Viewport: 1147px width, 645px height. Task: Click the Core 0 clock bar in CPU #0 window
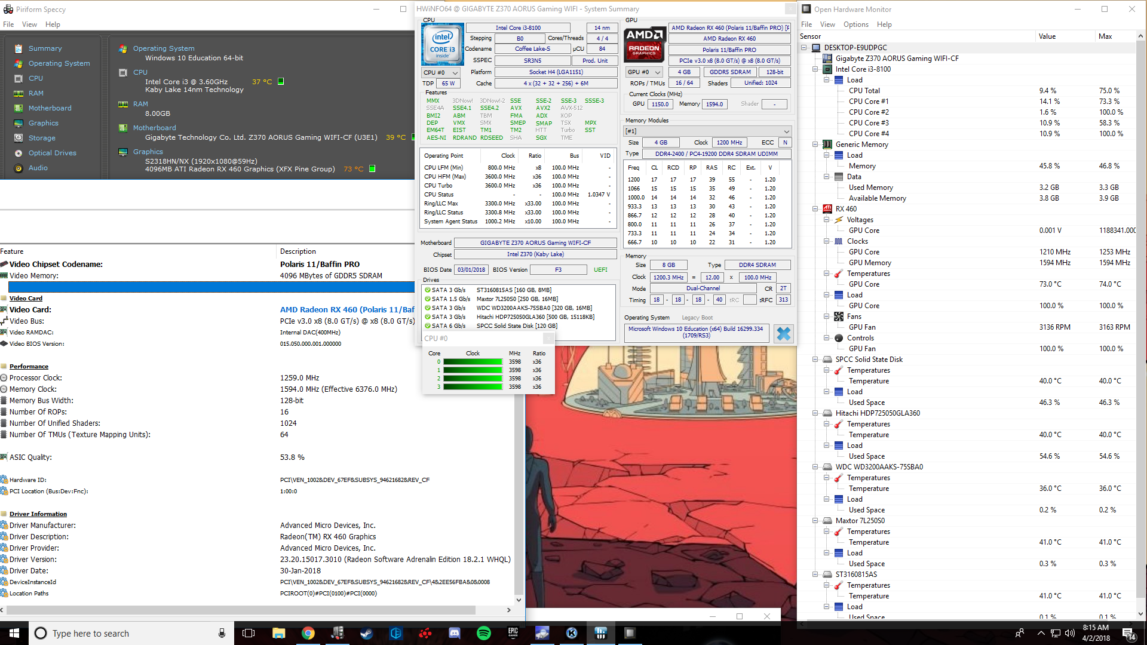(x=473, y=362)
